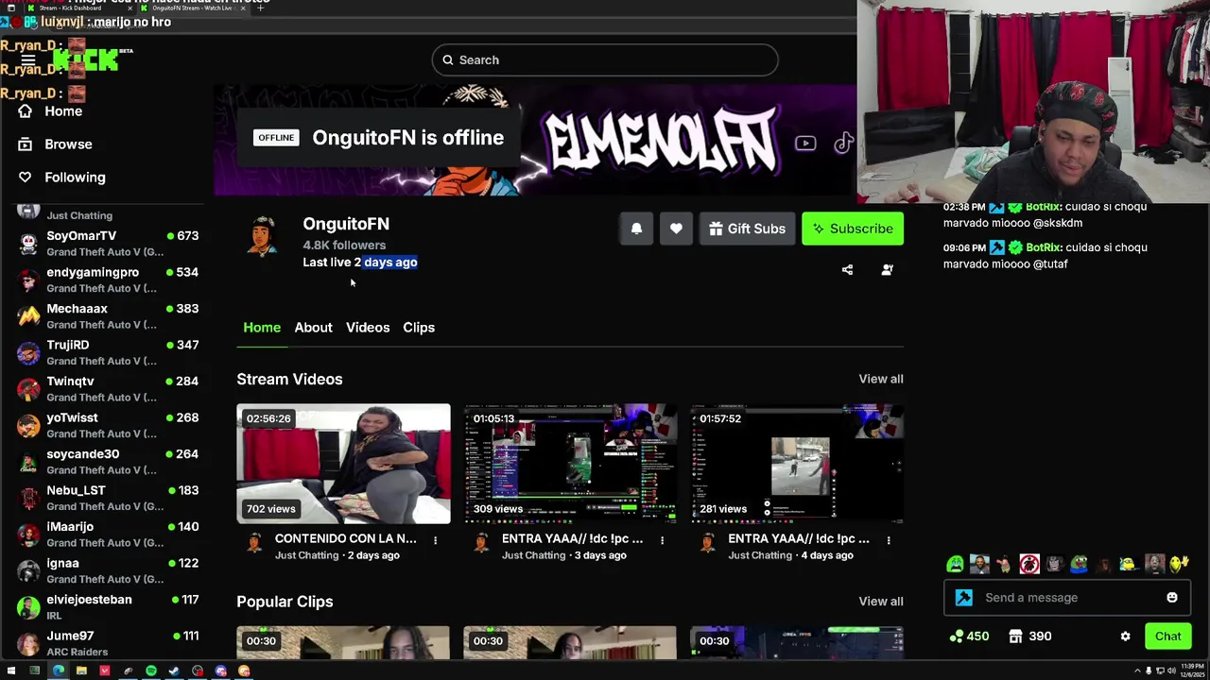This screenshot has height=680, width=1210.
Task: Open TrujiRD channel in sidebar
Action: tap(109, 352)
